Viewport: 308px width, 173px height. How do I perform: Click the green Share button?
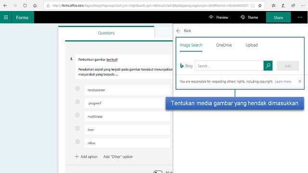click(278, 17)
